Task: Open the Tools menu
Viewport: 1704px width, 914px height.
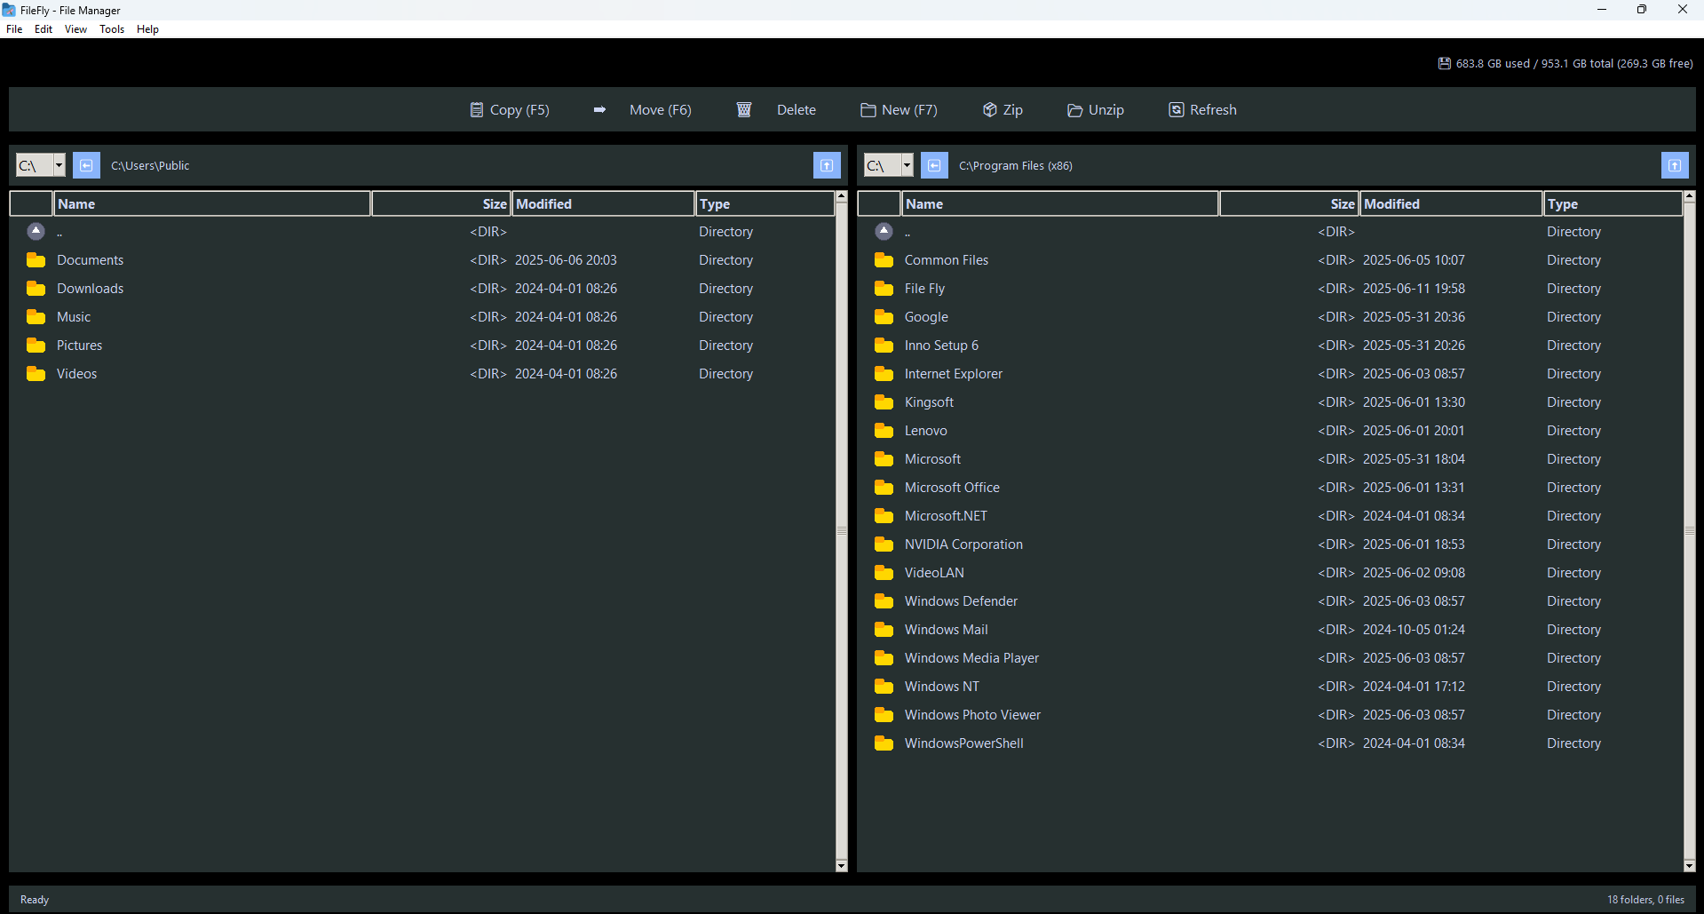Action: click(x=111, y=29)
